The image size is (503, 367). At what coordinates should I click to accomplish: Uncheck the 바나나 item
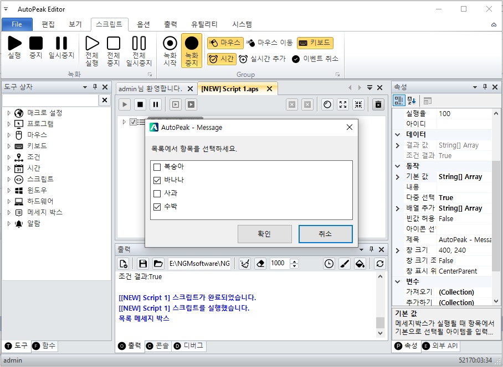click(x=157, y=181)
